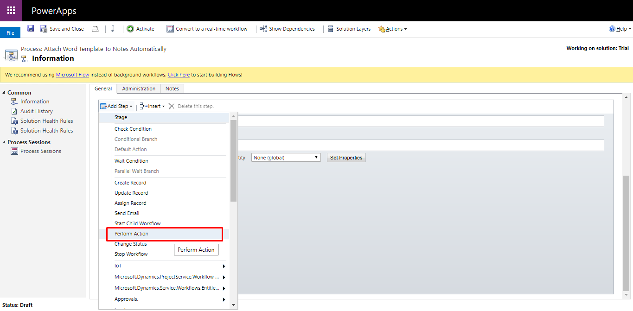Click 'Working on solution: Trial' text
The width and height of the screenshot is (633, 311).
(598, 48)
